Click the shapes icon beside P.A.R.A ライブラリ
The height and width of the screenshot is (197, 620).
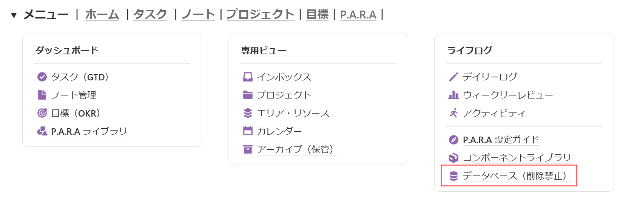tap(42, 131)
